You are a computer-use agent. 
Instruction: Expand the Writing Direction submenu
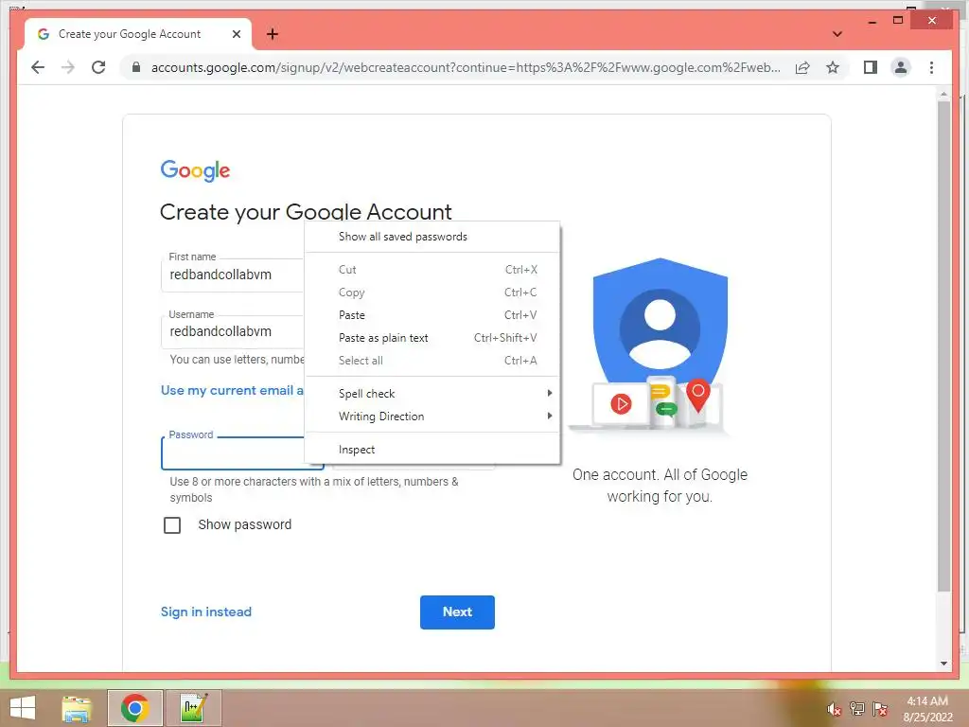(x=432, y=417)
